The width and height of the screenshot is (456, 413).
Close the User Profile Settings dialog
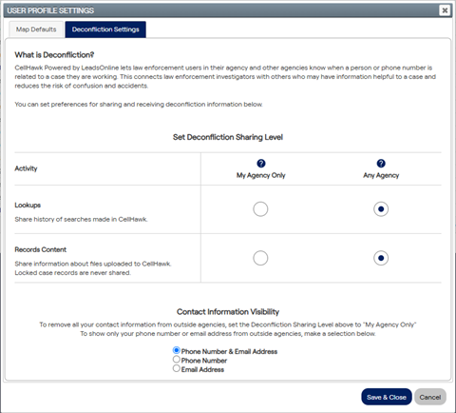[445, 10]
